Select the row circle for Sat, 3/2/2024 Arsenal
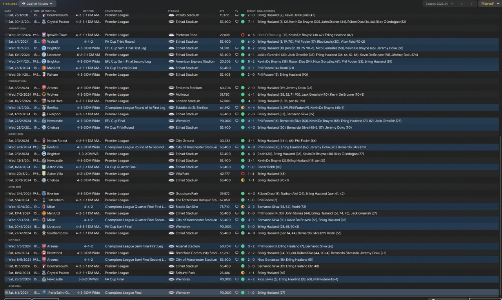 click(x=6, y=88)
